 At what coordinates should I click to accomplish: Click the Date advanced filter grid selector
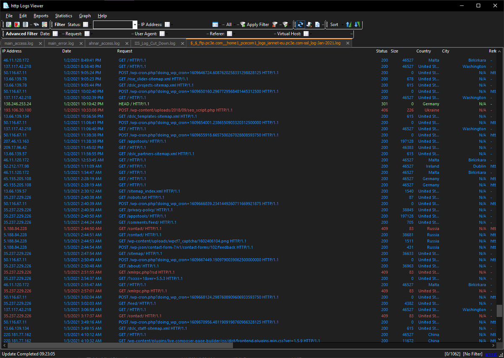point(55,34)
